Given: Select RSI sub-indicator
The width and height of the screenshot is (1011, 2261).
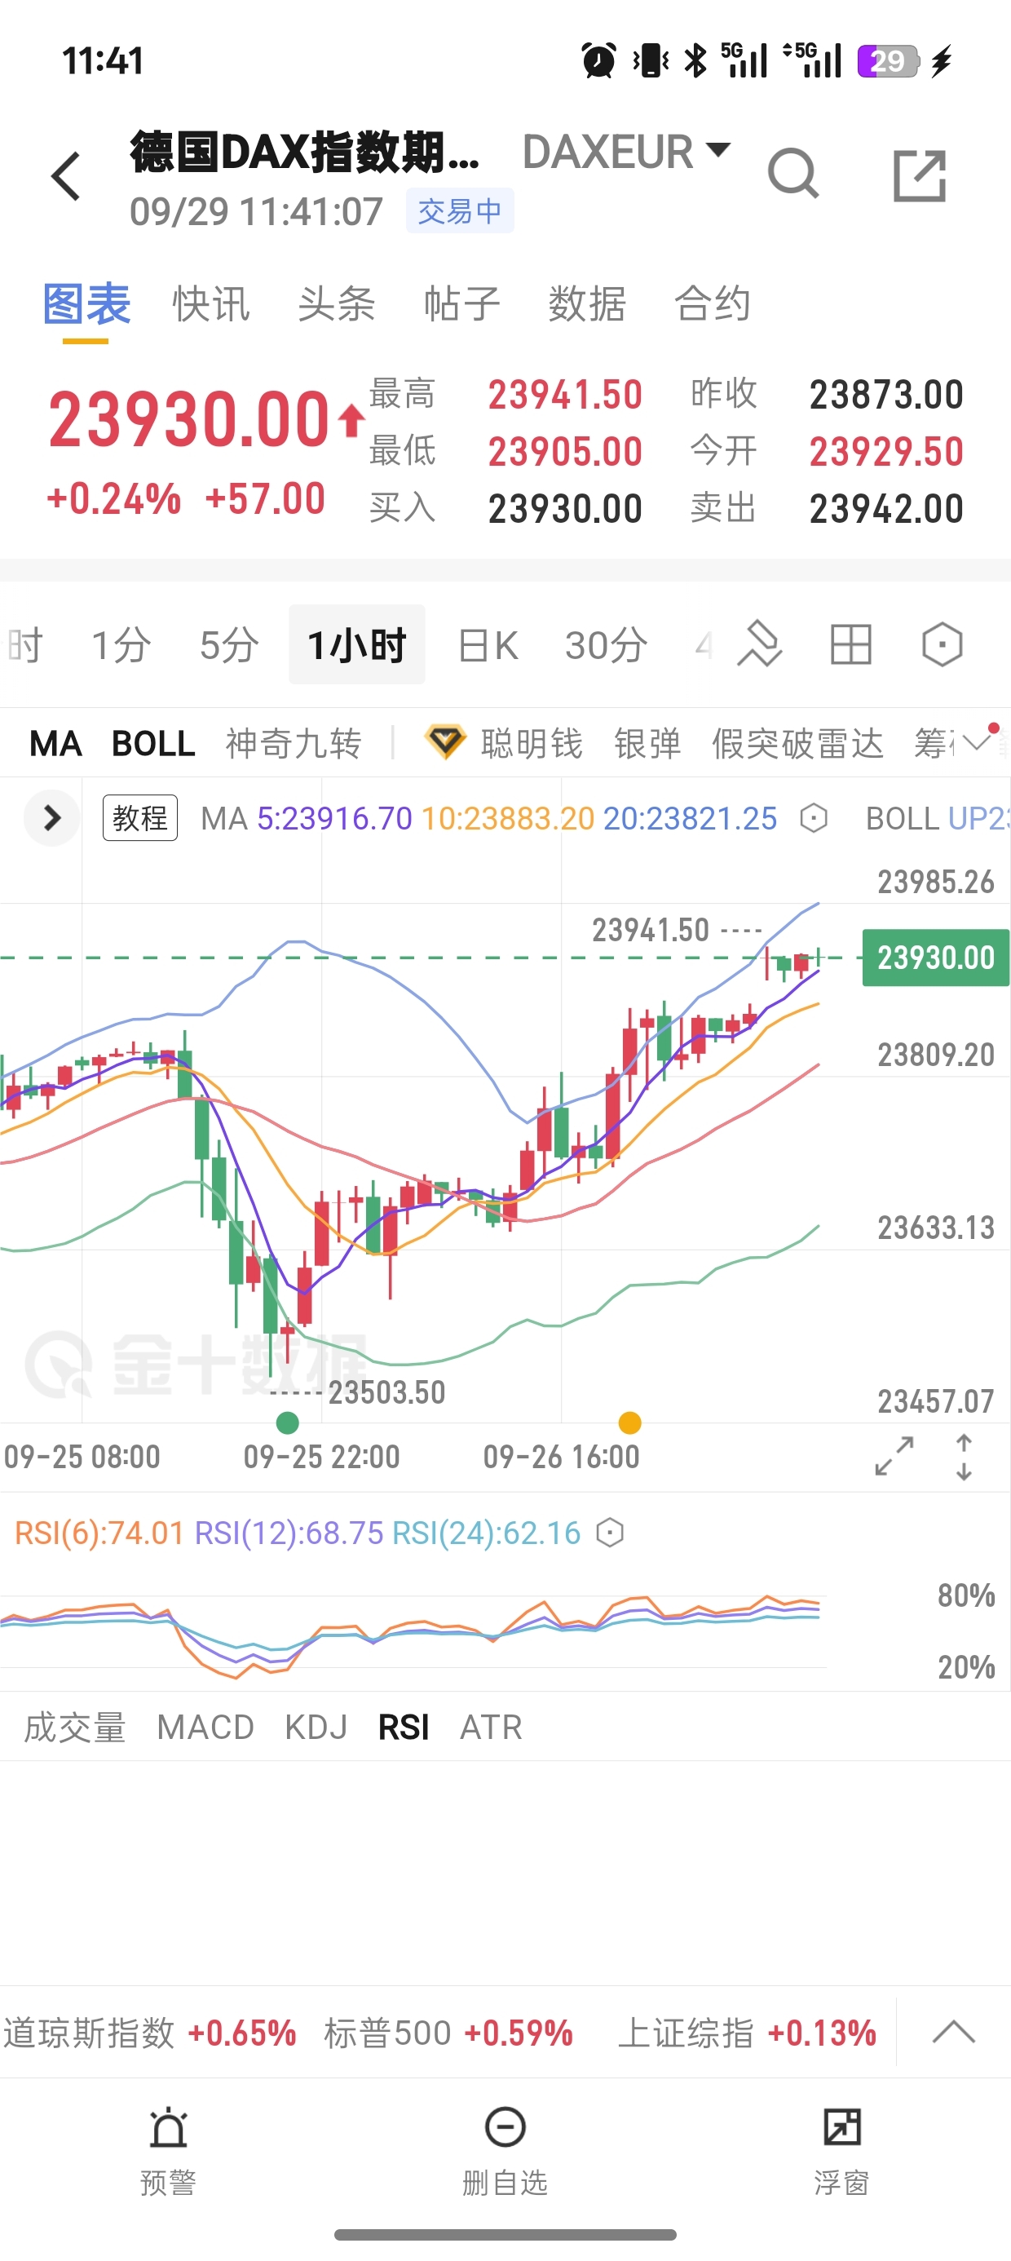Looking at the screenshot, I should click(x=404, y=1727).
